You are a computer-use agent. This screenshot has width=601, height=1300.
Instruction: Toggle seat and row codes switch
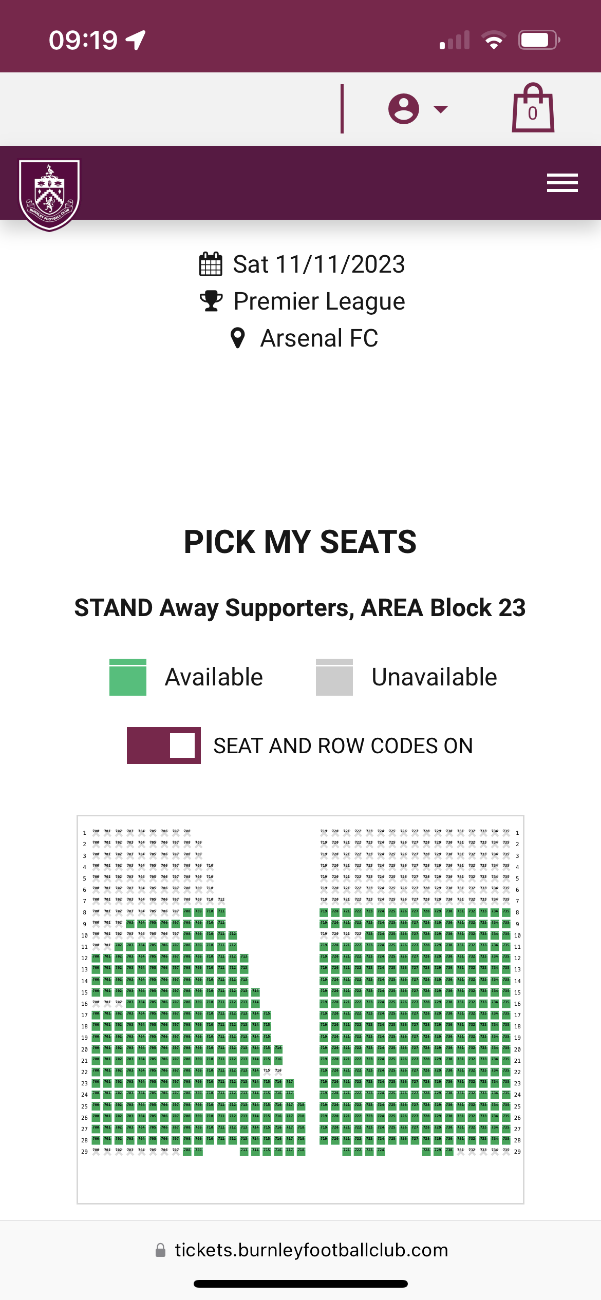164,745
